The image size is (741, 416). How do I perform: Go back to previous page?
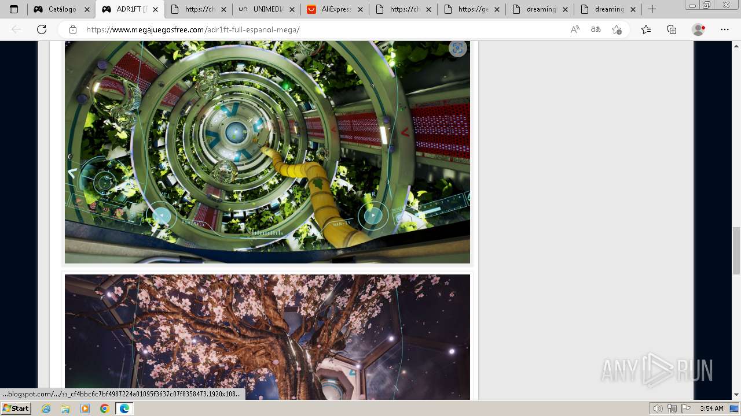click(x=16, y=29)
